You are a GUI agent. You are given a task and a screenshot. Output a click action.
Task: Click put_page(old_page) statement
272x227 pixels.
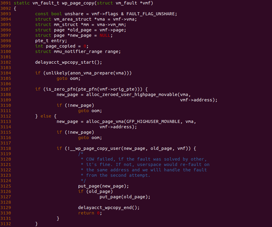pyautogui.click(x=125, y=197)
